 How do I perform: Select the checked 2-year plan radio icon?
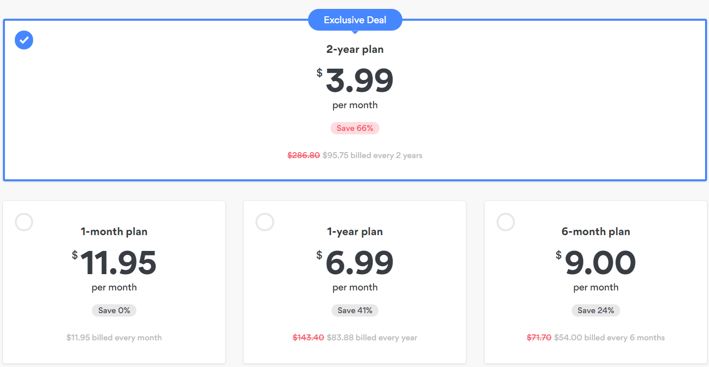[x=24, y=40]
